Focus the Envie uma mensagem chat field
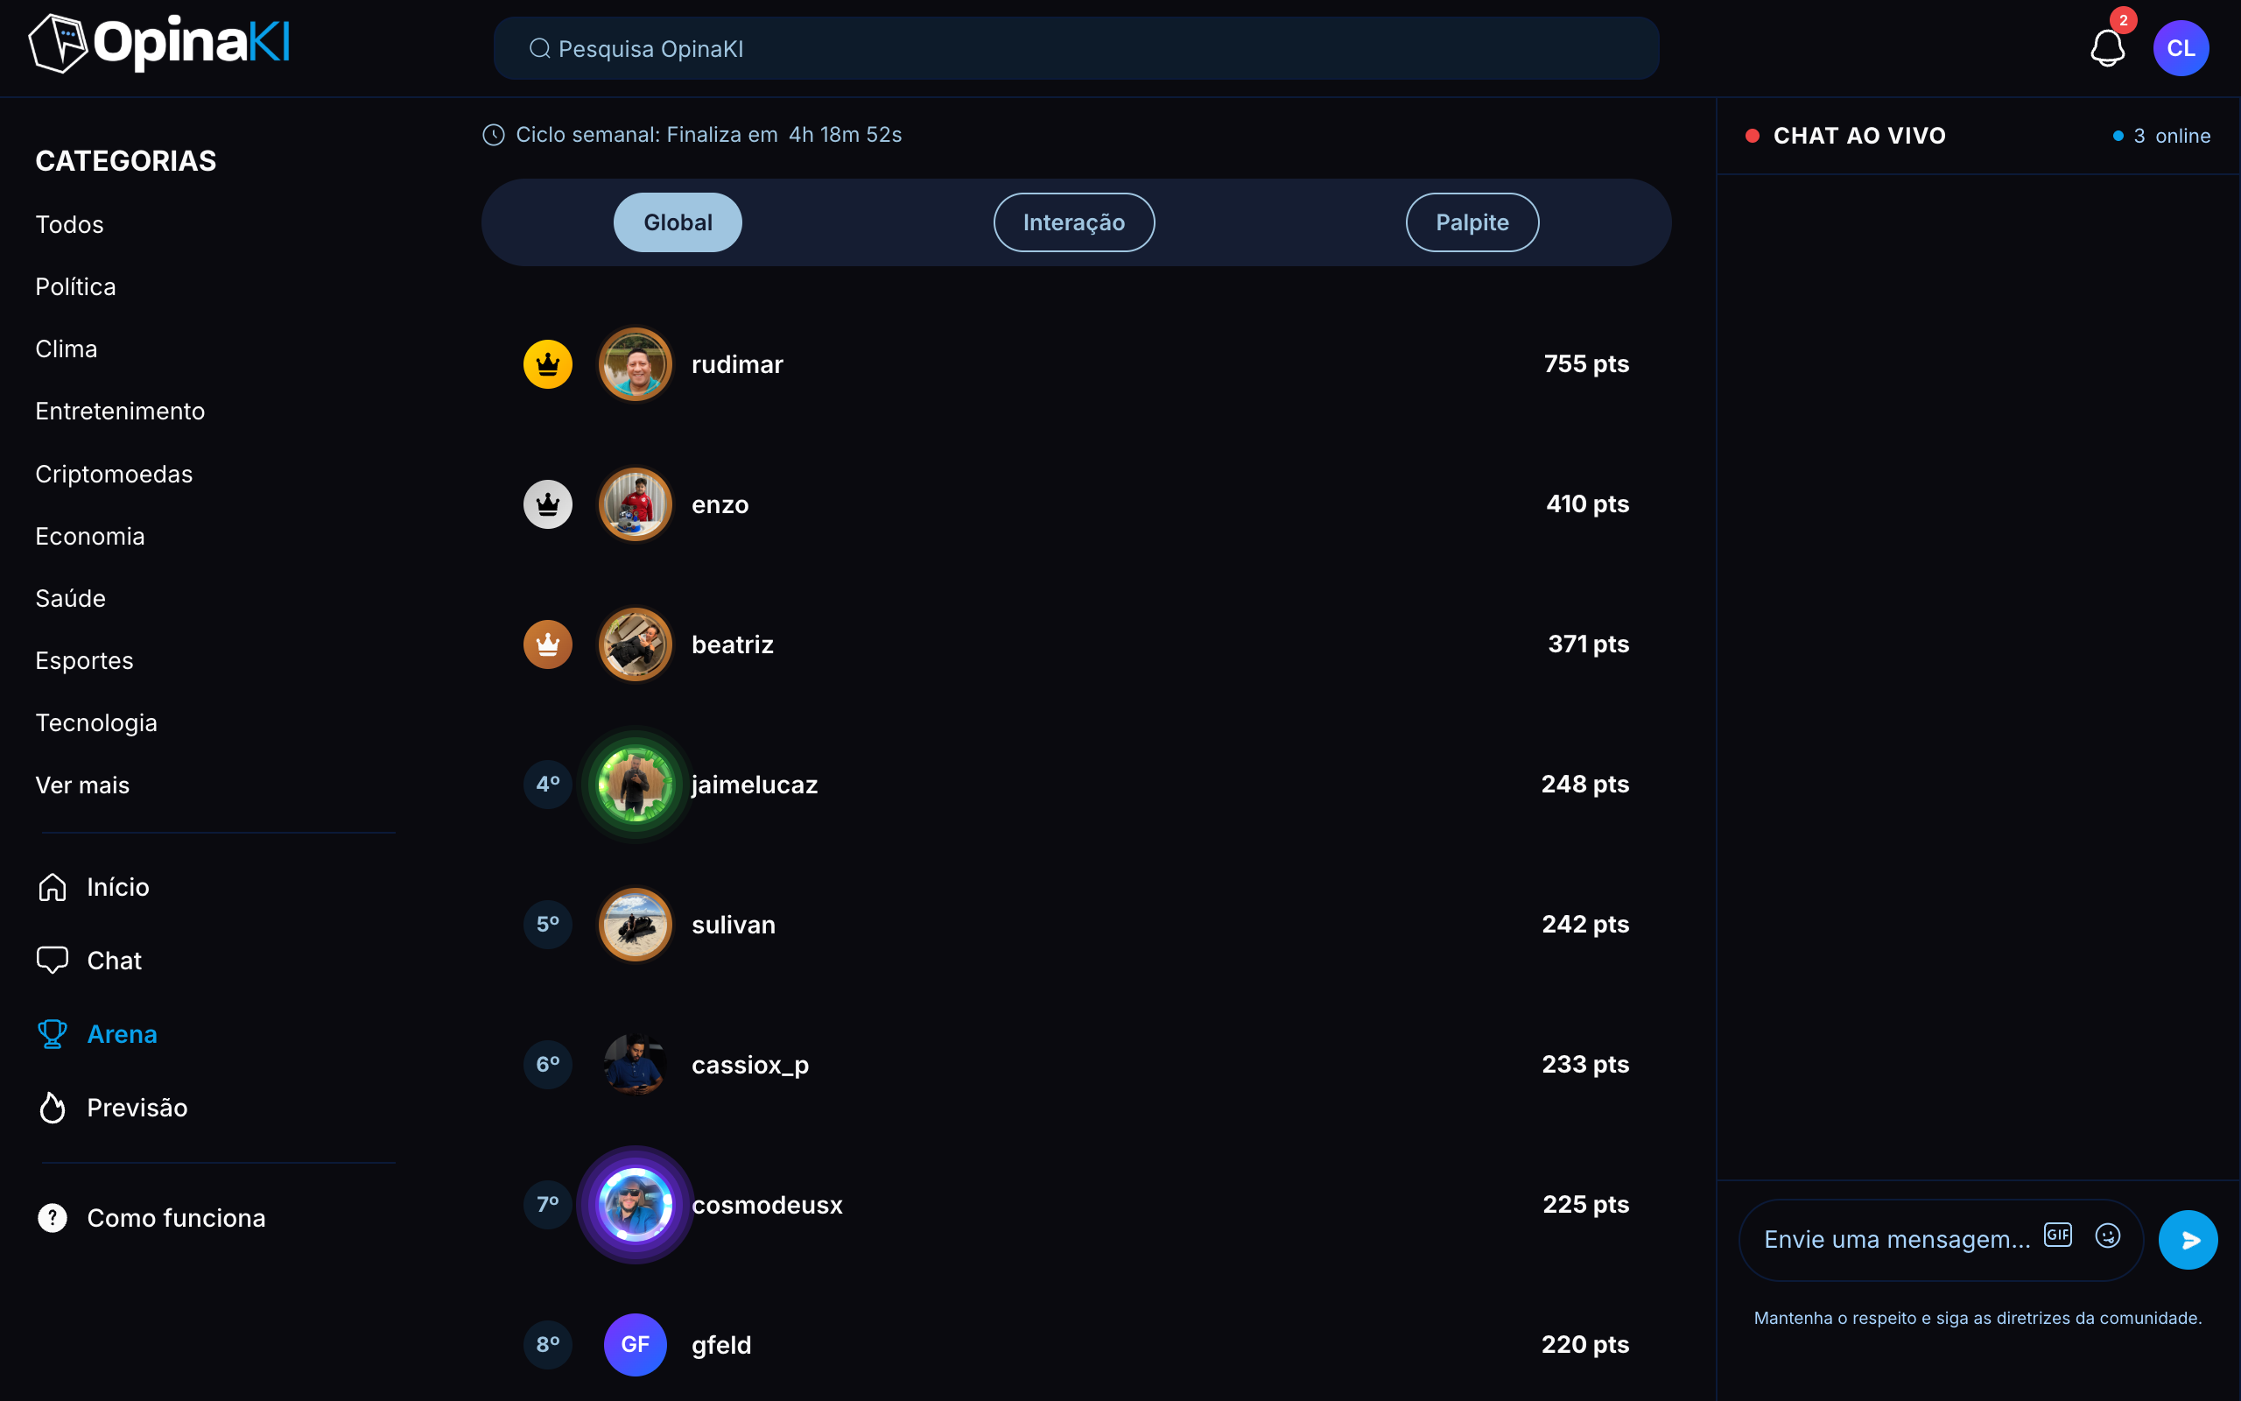This screenshot has width=2241, height=1401. 1896,1240
